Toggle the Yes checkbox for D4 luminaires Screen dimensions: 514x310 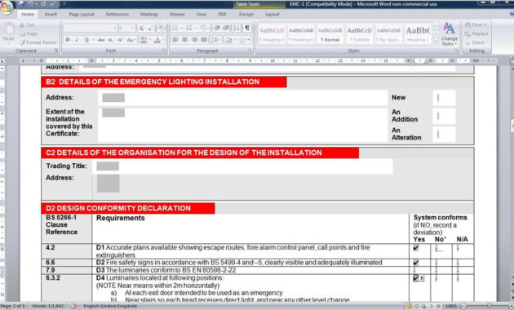click(416, 278)
